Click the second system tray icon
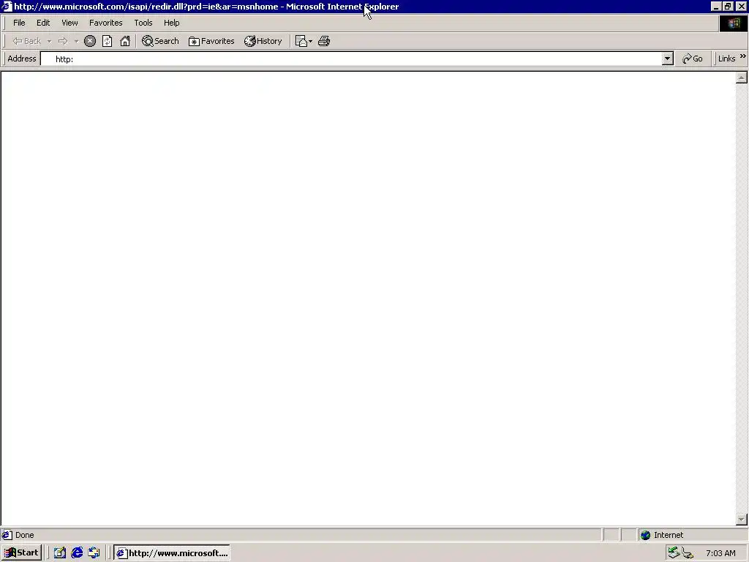Viewport: 749px width, 562px height. [x=688, y=553]
